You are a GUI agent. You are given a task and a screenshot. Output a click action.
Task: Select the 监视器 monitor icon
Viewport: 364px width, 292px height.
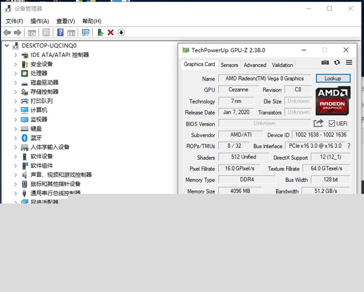[25, 119]
